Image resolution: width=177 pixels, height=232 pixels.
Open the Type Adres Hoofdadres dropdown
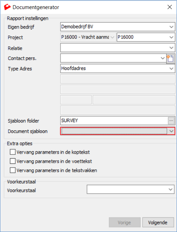tap(171, 69)
